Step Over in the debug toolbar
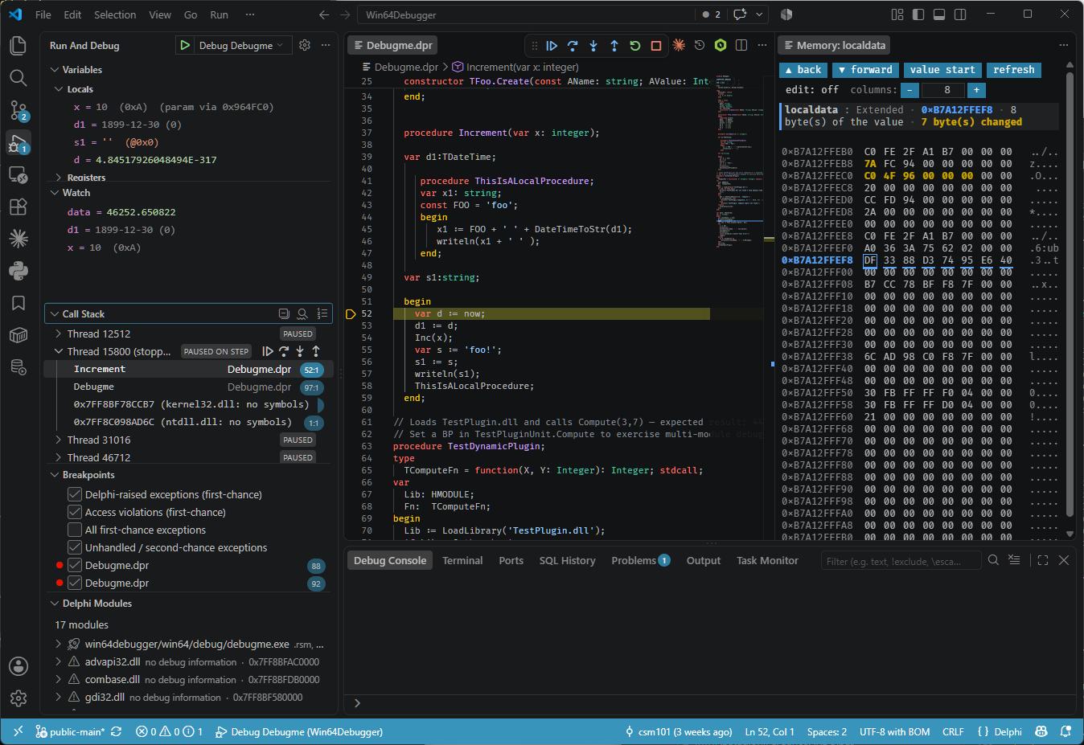This screenshot has height=745, width=1084. 573,46
